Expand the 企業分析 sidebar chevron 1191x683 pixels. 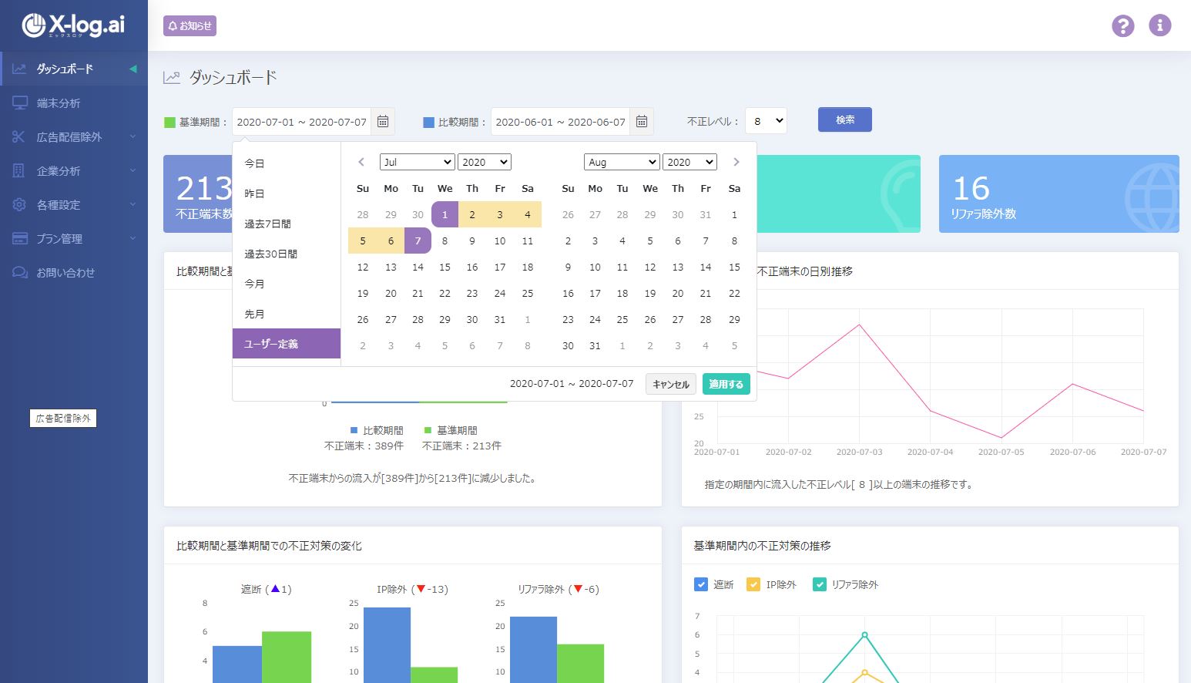(x=133, y=170)
